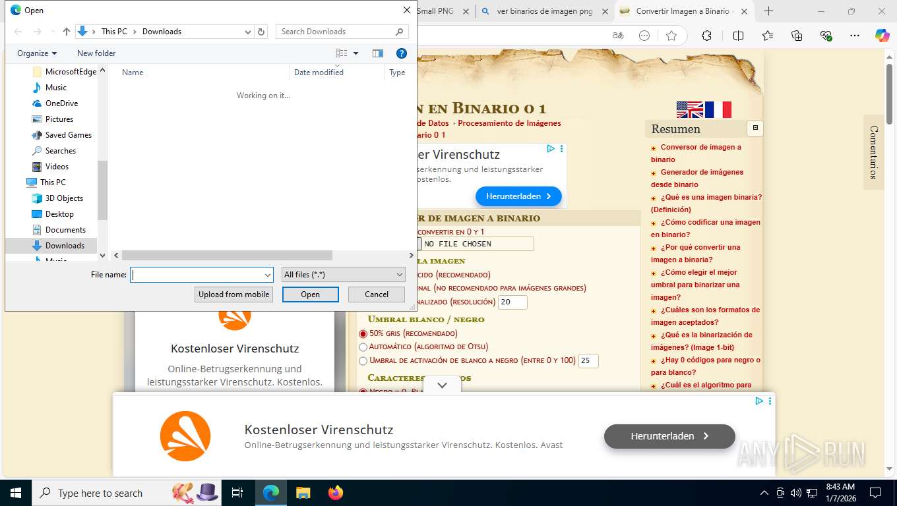Viewport: 897px width, 506px height.
Task: Open a new browser tab
Action: [768, 11]
